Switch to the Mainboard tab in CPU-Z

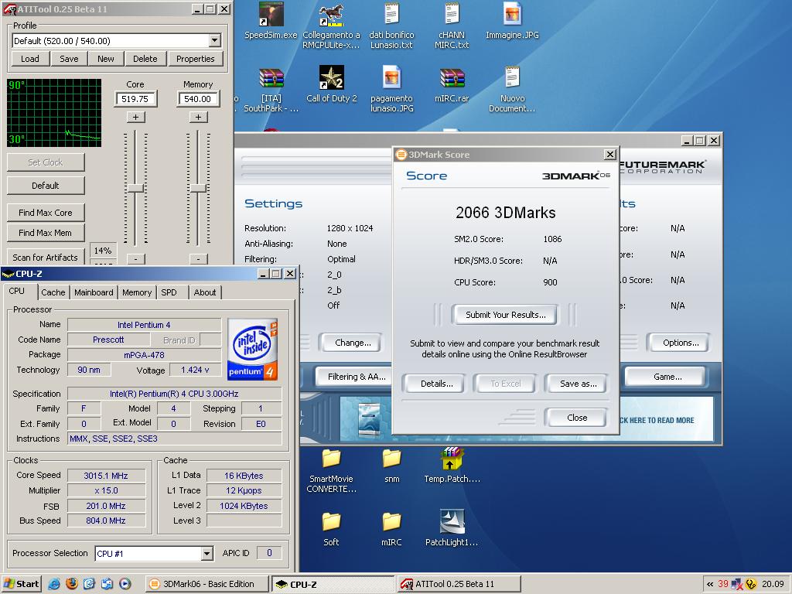(94, 292)
